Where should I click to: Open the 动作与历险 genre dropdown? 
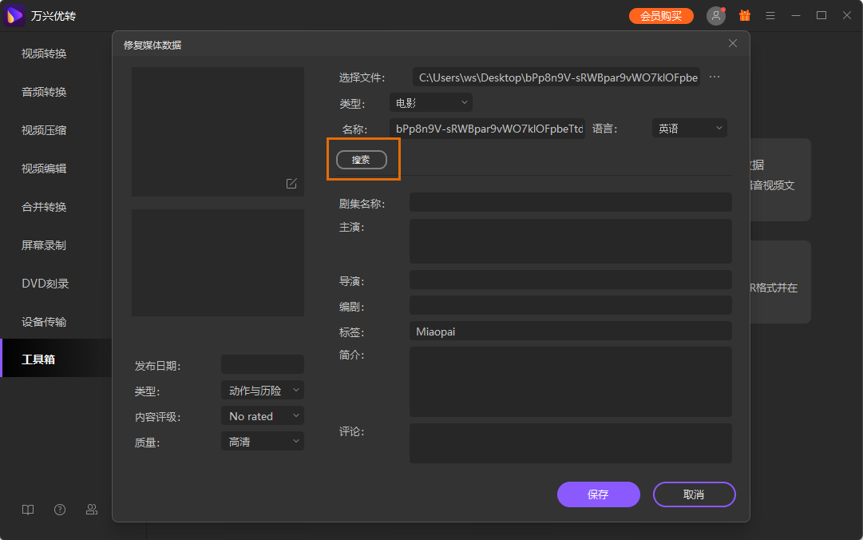[x=263, y=391]
